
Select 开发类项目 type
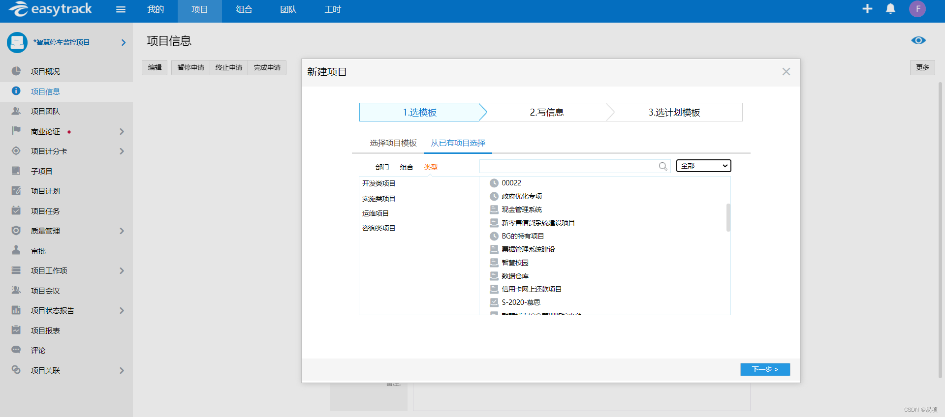point(379,183)
